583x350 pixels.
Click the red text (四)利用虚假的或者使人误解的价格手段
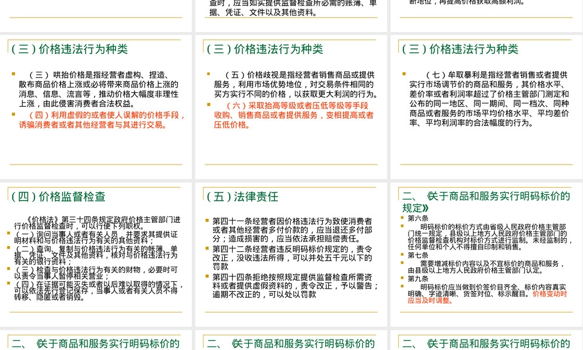(102, 120)
